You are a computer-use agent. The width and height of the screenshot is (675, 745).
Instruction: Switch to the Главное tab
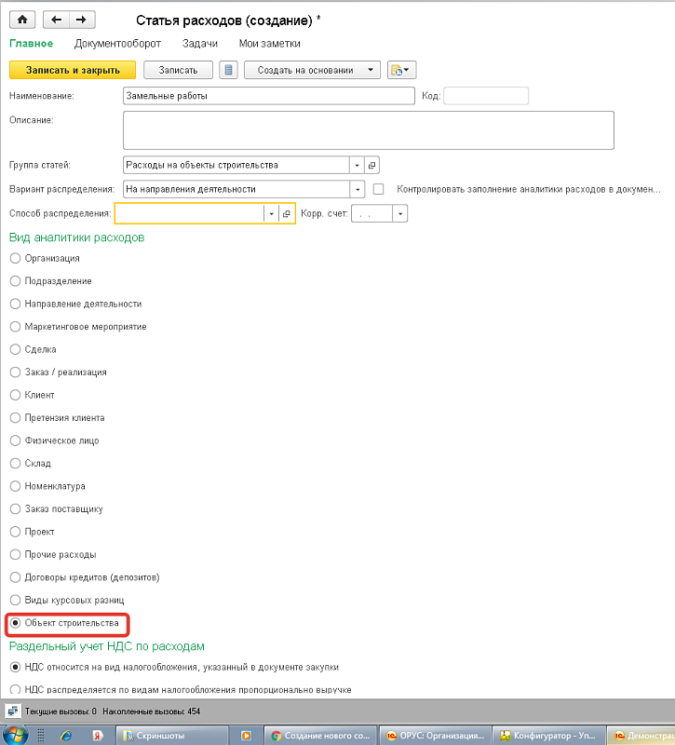32,44
